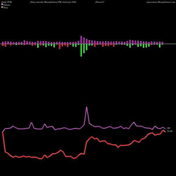The width and height of the screenshot is (176, 176).
Task: Click the peak of the magenta volume line spike
Action: [87, 107]
